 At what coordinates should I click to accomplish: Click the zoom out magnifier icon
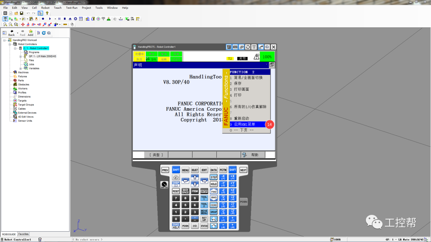[x=10, y=24]
